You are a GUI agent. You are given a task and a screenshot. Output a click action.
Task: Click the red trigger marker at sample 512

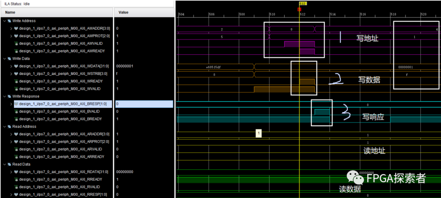[x=299, y=9]
